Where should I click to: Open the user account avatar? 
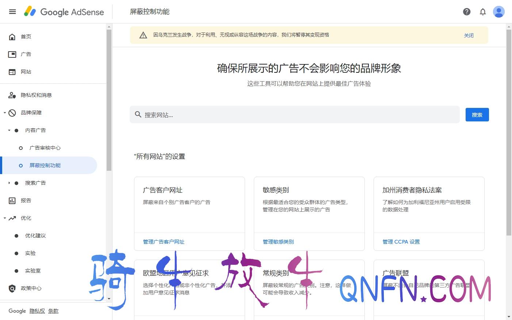(x=499, y=12)
